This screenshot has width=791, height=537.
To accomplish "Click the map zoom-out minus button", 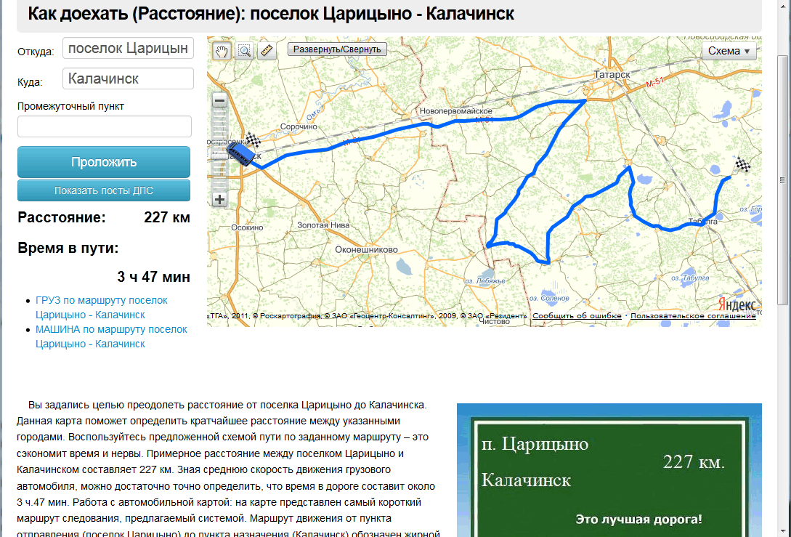I will pyautogui.click(x=219, y=100).
